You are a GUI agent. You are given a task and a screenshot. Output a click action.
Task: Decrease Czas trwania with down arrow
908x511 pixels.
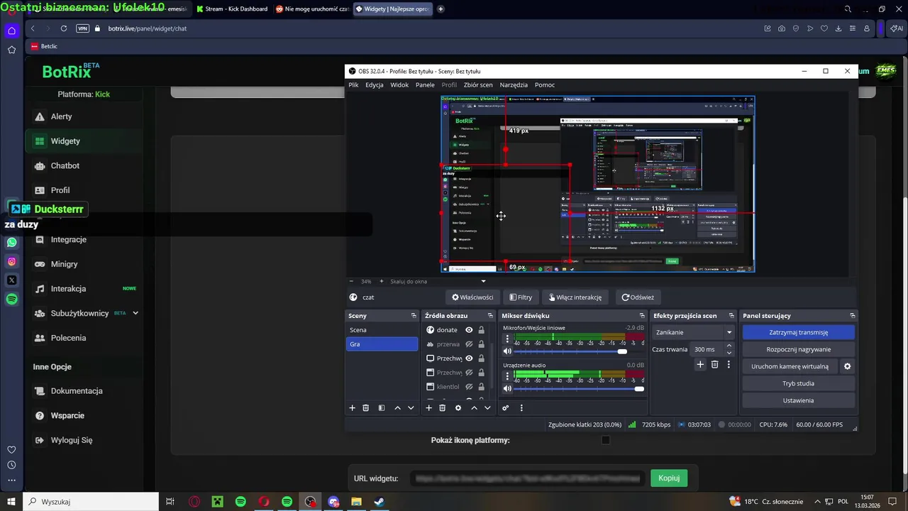(729, 353)
